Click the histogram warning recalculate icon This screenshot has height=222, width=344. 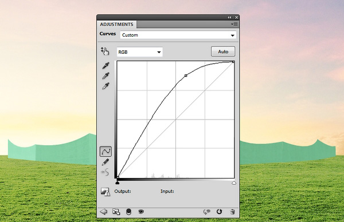(105, 192)
